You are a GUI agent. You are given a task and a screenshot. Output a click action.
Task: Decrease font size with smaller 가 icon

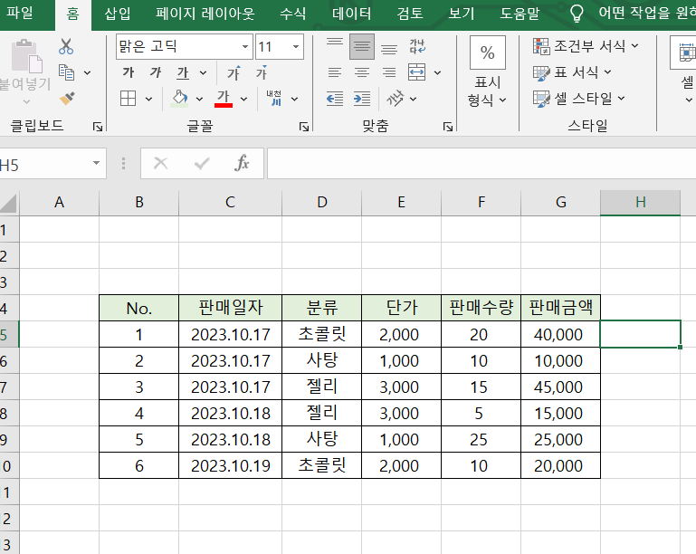click(x=262, y=72)
